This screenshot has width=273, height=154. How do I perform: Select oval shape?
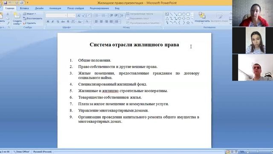(x=184, y=14)
